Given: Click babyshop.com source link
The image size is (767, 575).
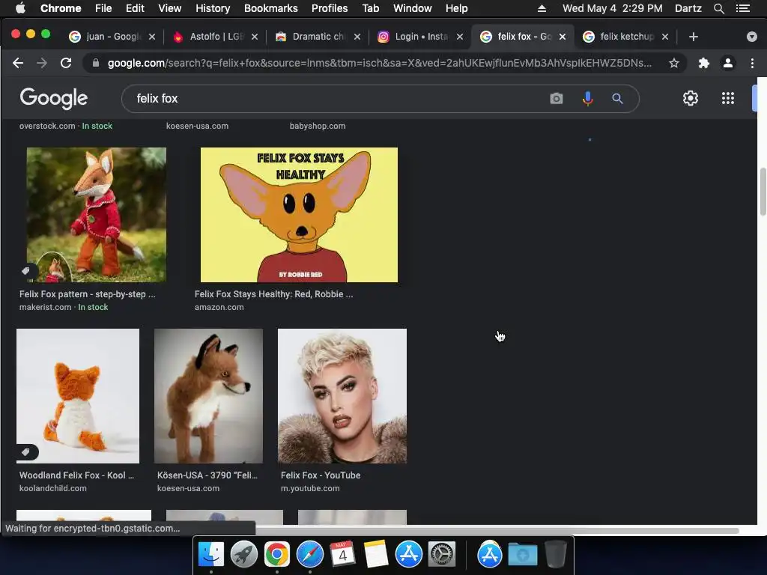Looking at the screenshot, I should coord(318,126).
